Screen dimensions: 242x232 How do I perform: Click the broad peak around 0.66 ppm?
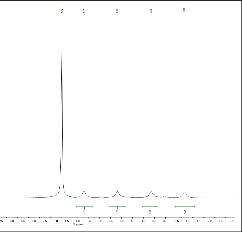151,192
